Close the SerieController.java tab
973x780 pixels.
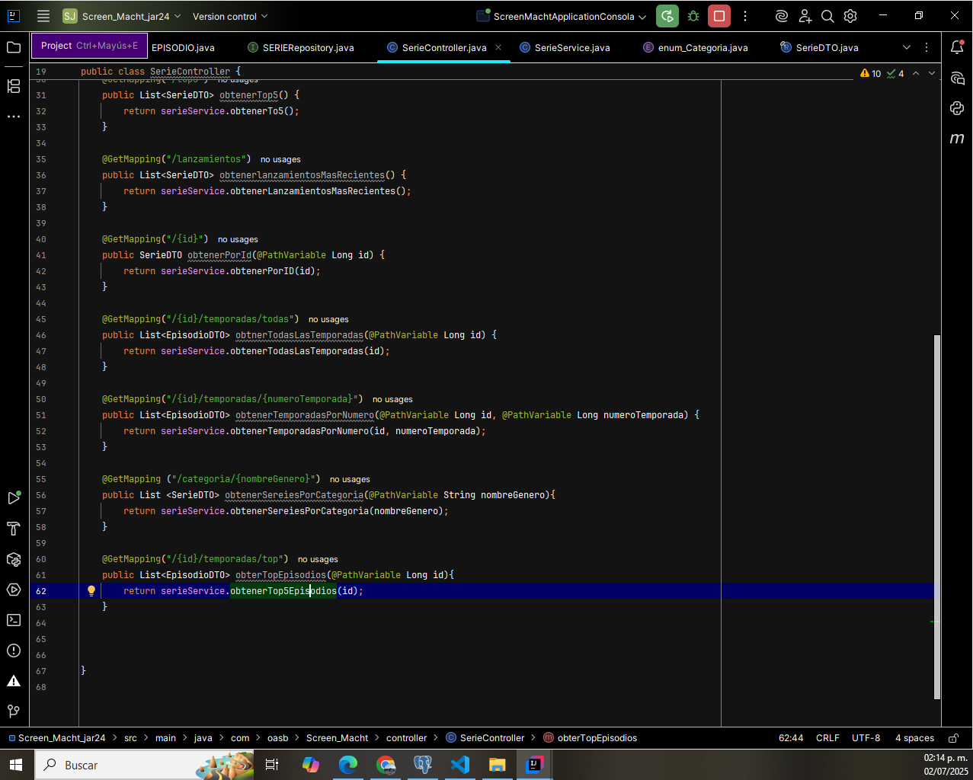pos(498,47)
